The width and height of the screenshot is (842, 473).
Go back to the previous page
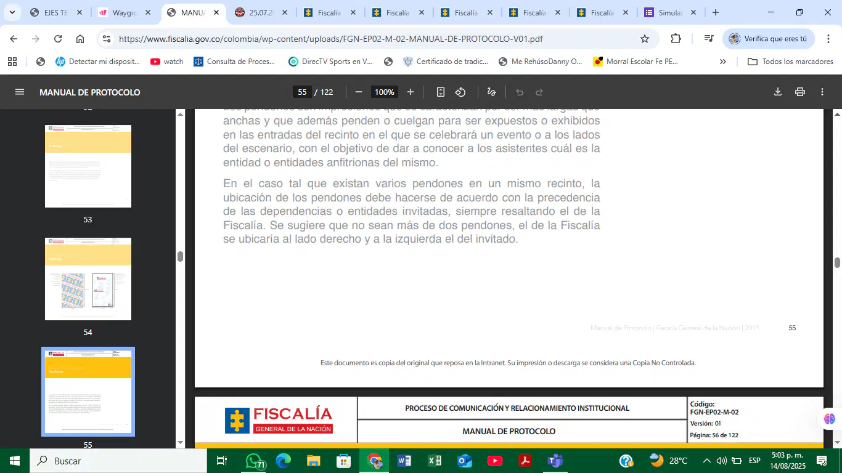point(14,39)
